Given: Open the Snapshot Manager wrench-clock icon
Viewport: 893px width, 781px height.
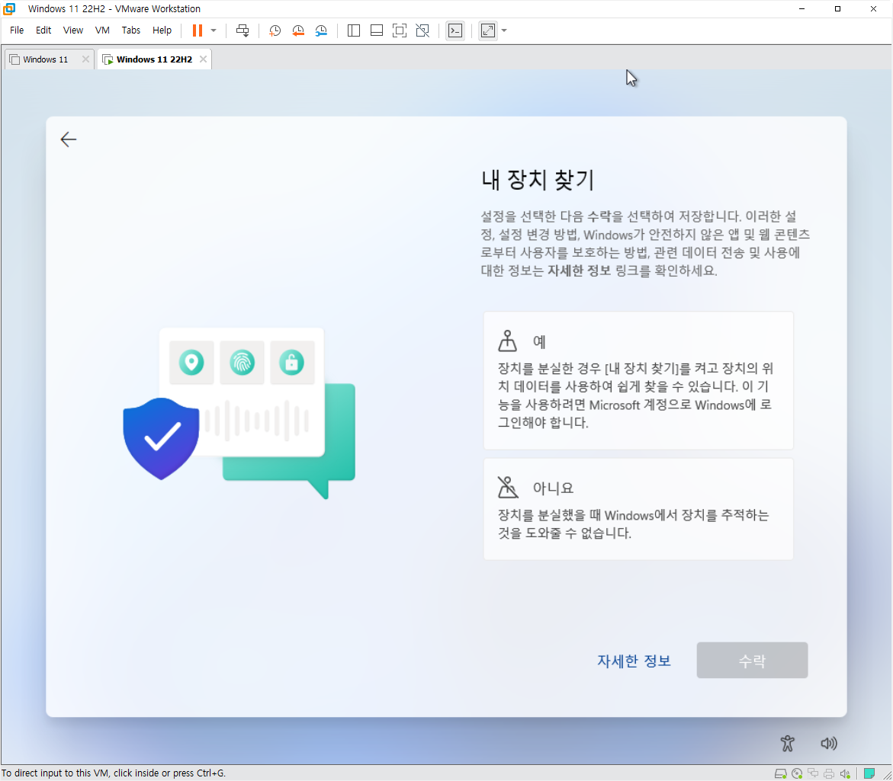Looking at the screenshot, I should (321, 30).
